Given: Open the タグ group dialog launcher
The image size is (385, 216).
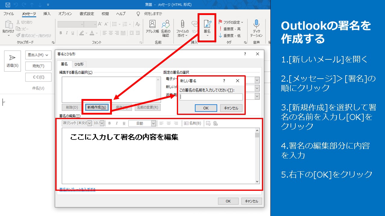Looking at the screenshot, I should (245, 43).
